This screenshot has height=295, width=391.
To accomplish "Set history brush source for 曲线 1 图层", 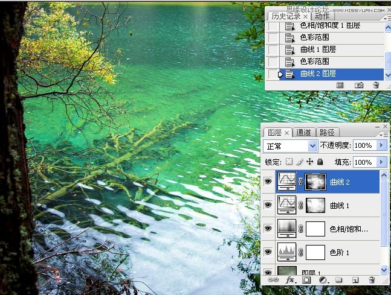I will [x=273, y=50].
